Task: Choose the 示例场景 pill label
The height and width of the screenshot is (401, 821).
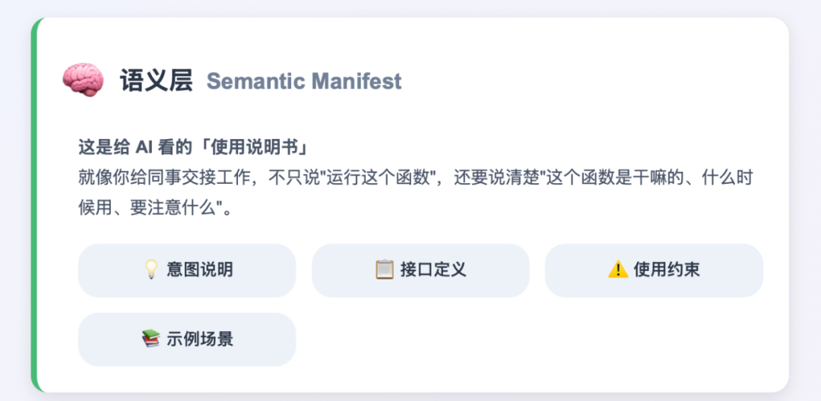Action: (x=200, y=339)
